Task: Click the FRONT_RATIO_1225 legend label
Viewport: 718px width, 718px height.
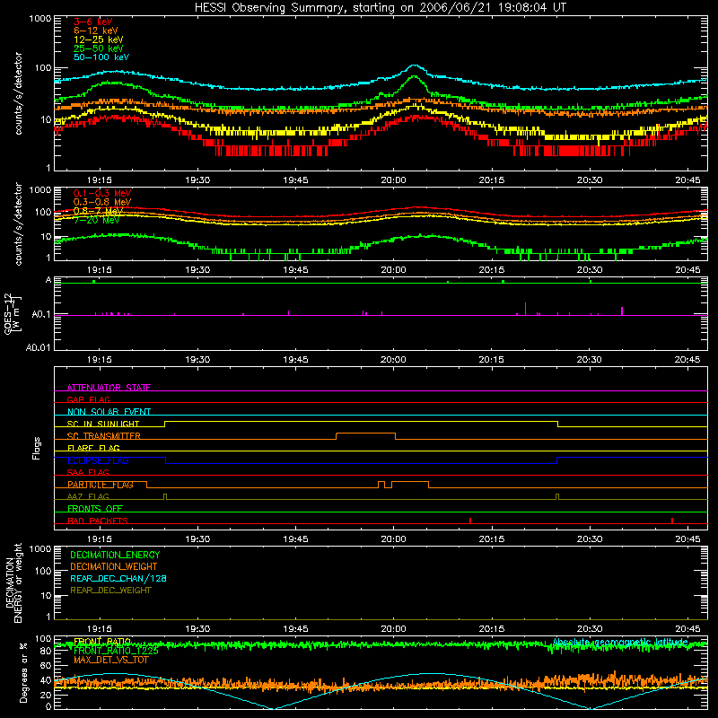Action: pyautogui.click(x=116, y=651)
